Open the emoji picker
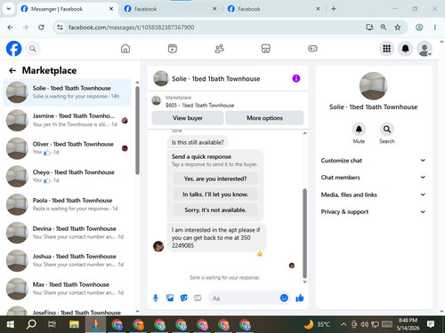The image size is (445, 333). coord(284,298)
